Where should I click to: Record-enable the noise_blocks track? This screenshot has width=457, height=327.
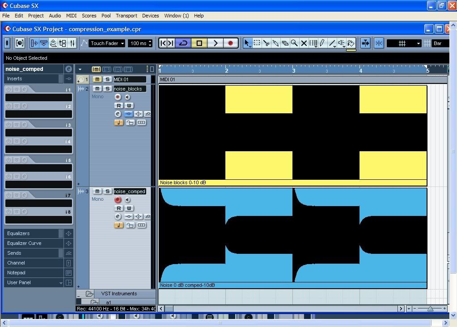tap(118, 97)
